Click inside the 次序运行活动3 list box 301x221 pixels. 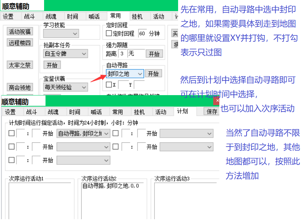(186, 201)
